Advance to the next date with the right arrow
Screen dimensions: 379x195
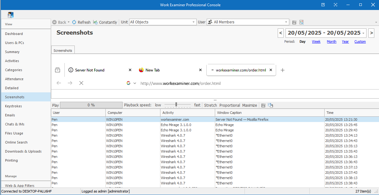[x=371, y=33]
